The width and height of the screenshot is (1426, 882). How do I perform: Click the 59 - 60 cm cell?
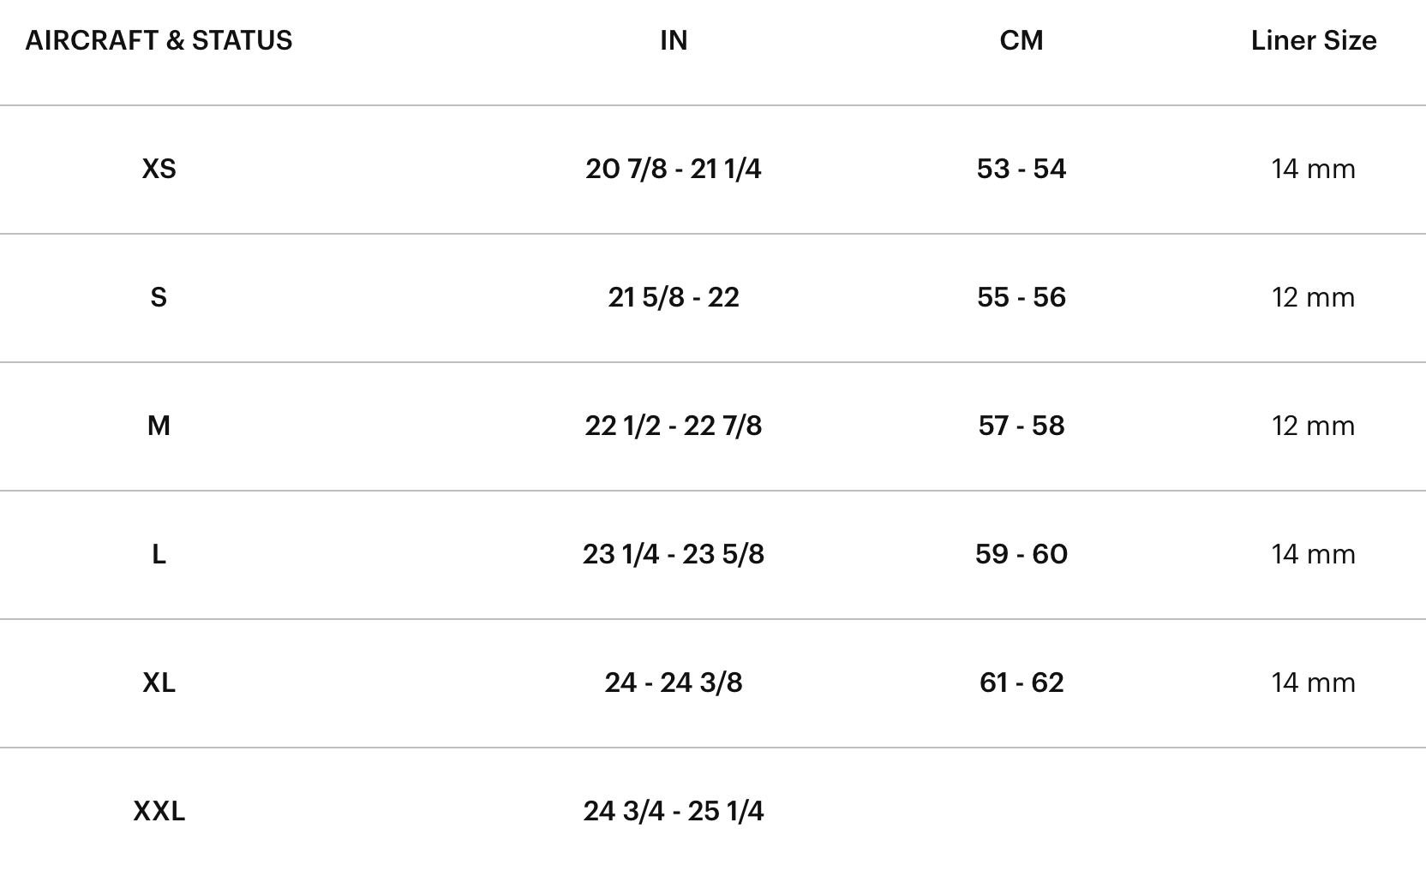coord(1021,554)
